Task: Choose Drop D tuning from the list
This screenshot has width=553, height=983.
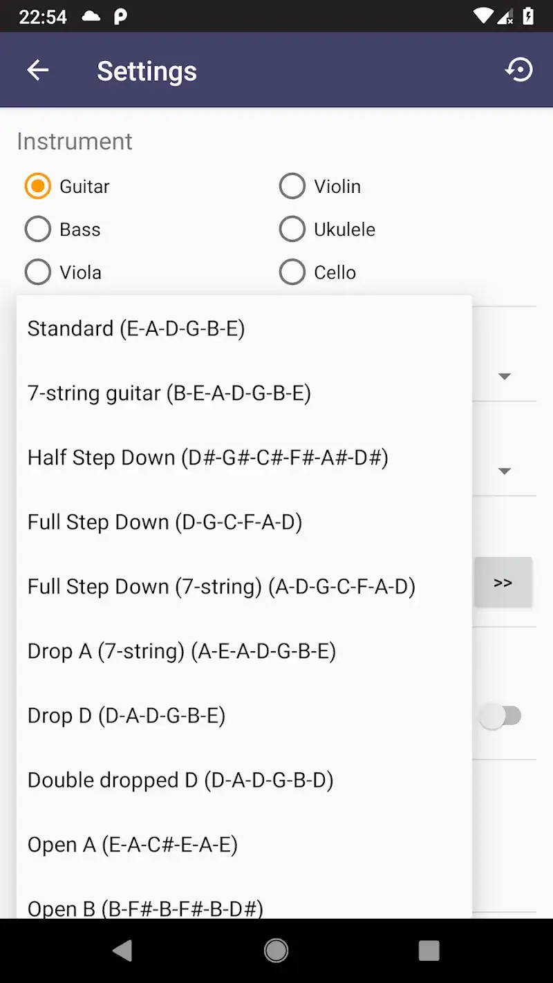Action: point(126,715)
